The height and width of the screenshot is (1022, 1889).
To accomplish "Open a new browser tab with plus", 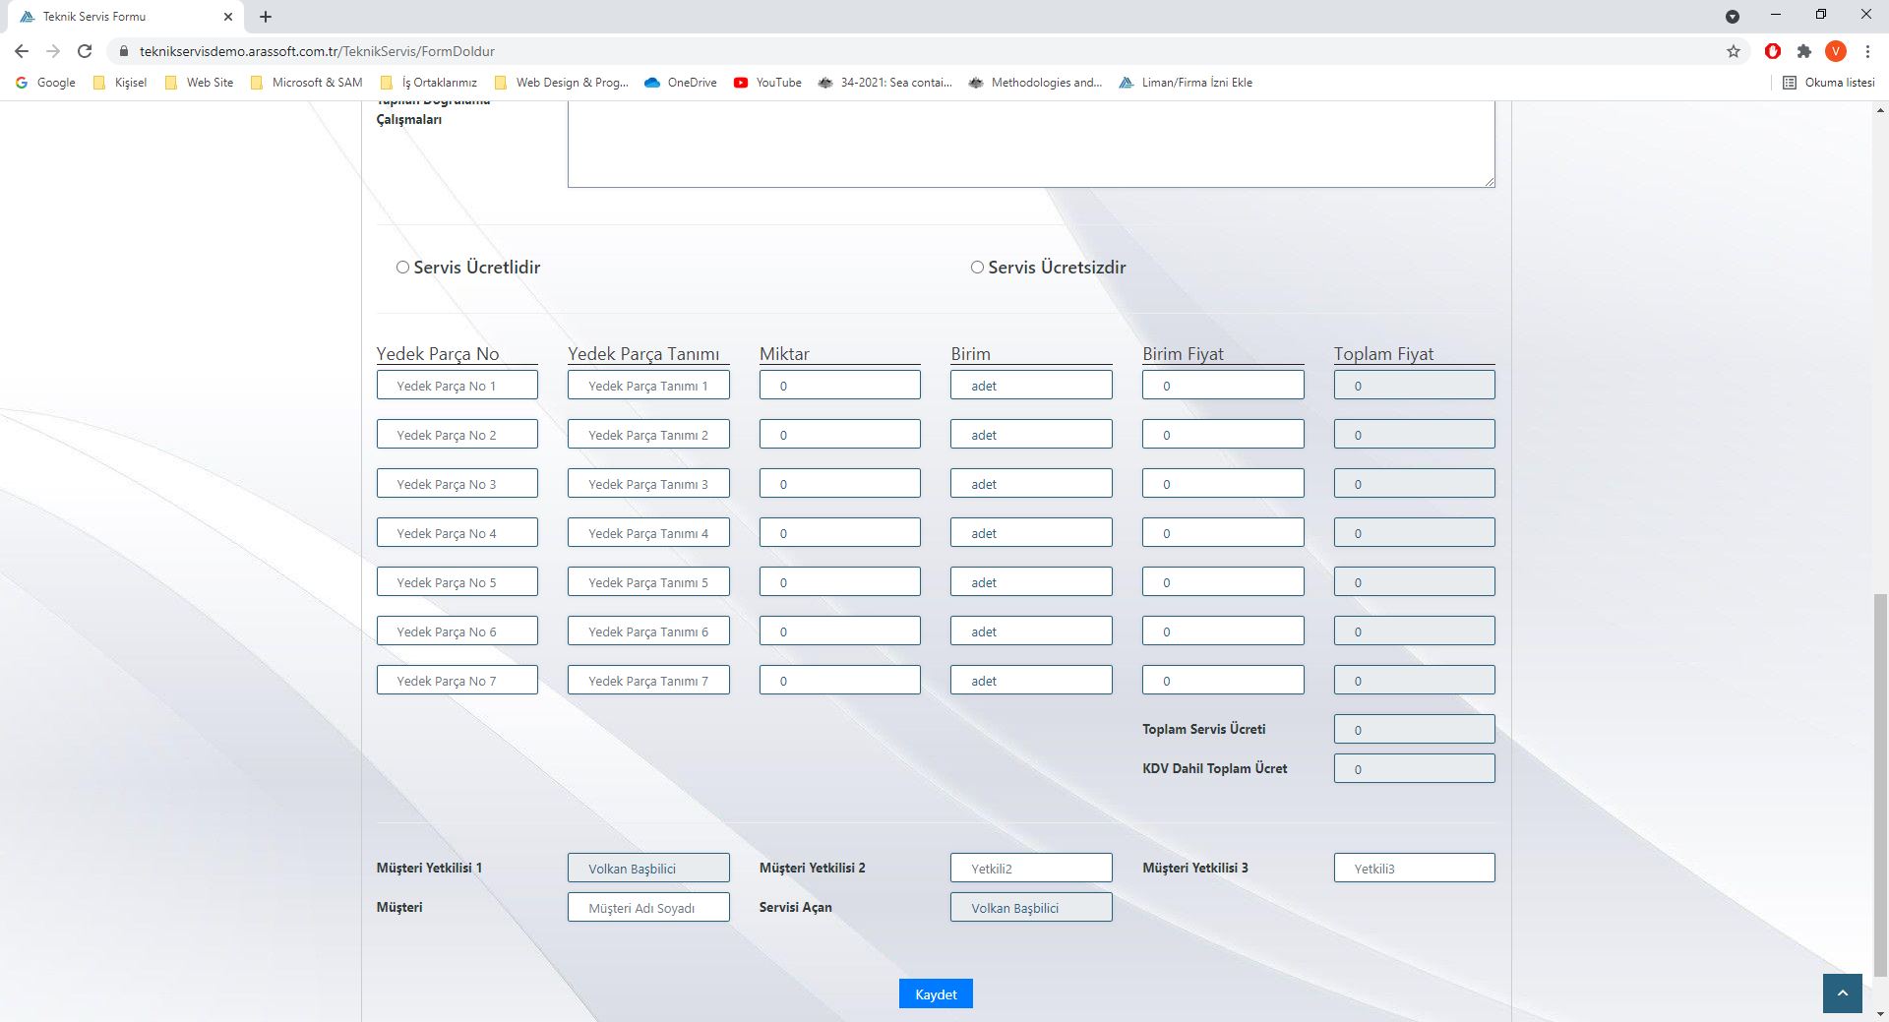I will [266, 17].
